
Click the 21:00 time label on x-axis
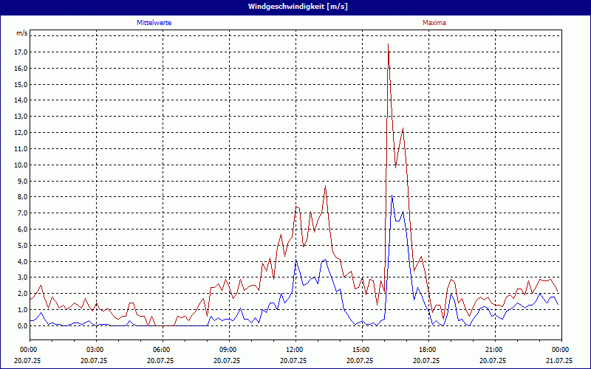[x=494, y=350]
